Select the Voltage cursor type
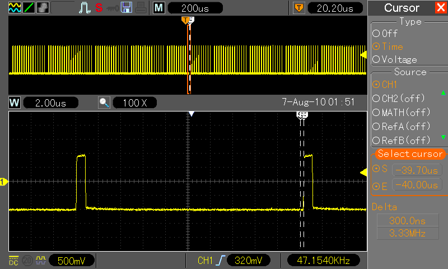The width and height of the screenshot is (448, 269). pyautogui.click(x=394, y=59)
